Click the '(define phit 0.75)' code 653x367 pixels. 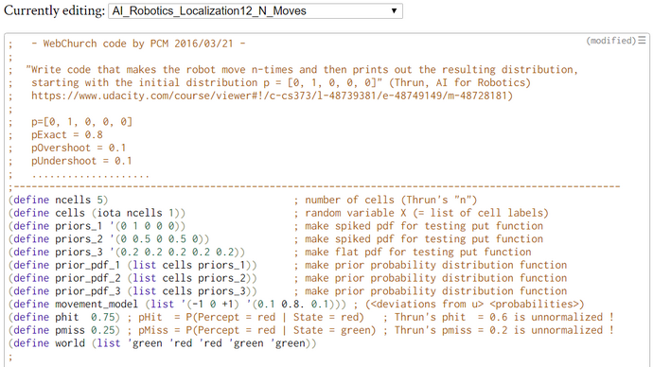64,317
